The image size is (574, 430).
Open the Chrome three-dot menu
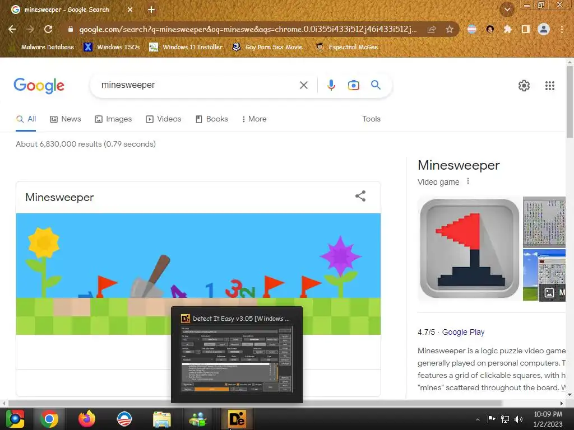pos(562,29)
